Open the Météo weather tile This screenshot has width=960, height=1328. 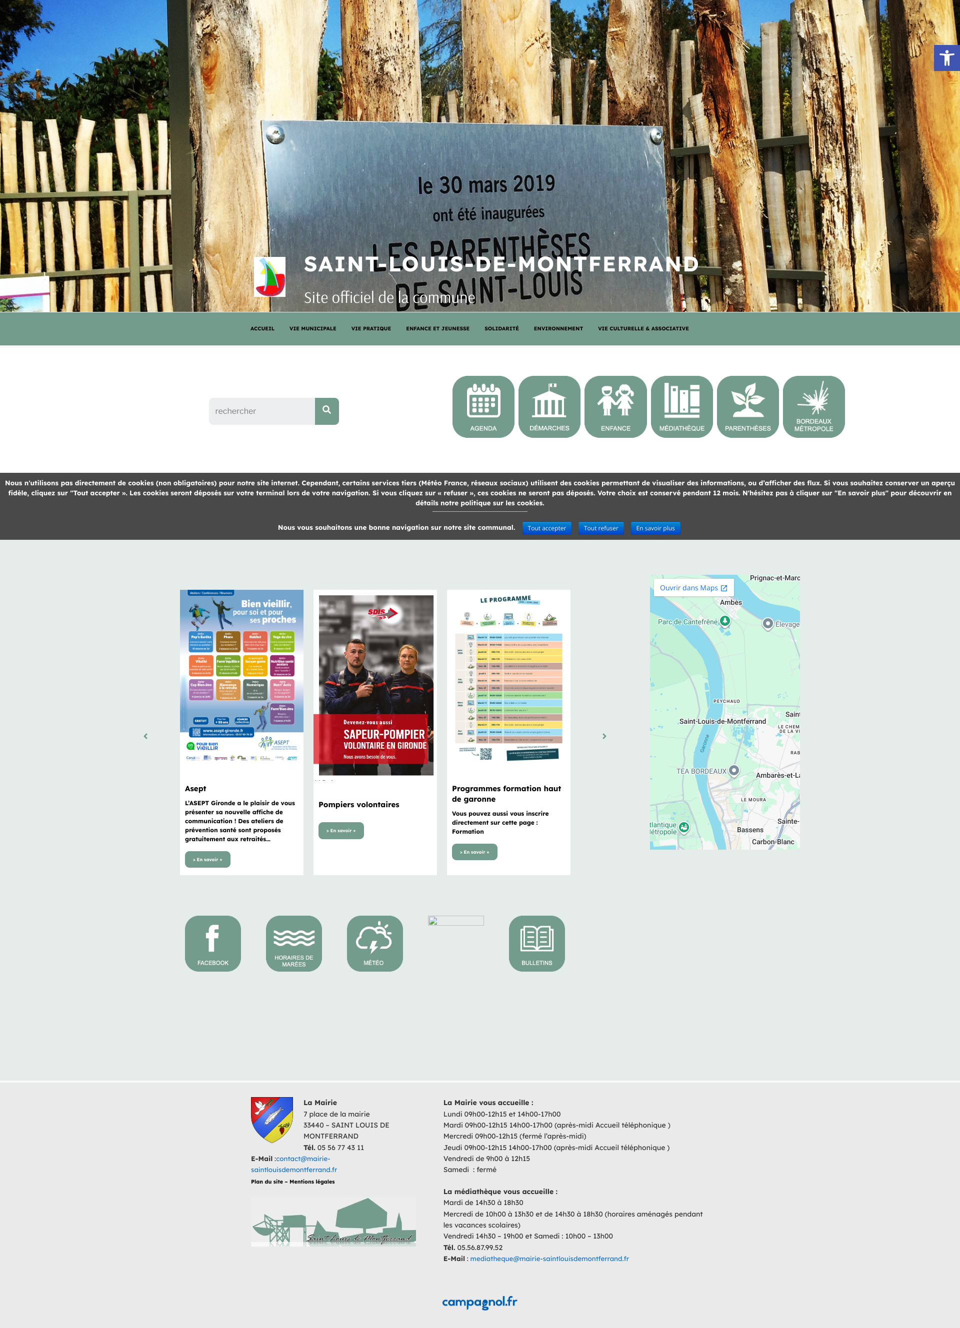point(375,943)
